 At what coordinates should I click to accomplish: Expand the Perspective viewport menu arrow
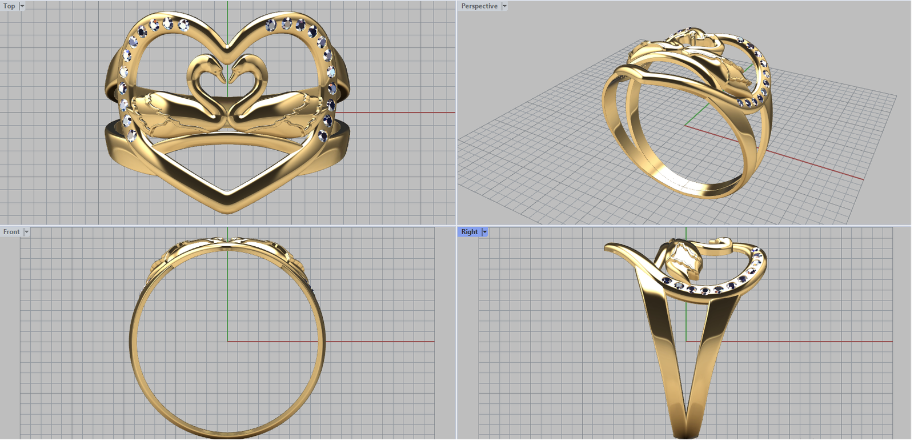pos(504,6)
